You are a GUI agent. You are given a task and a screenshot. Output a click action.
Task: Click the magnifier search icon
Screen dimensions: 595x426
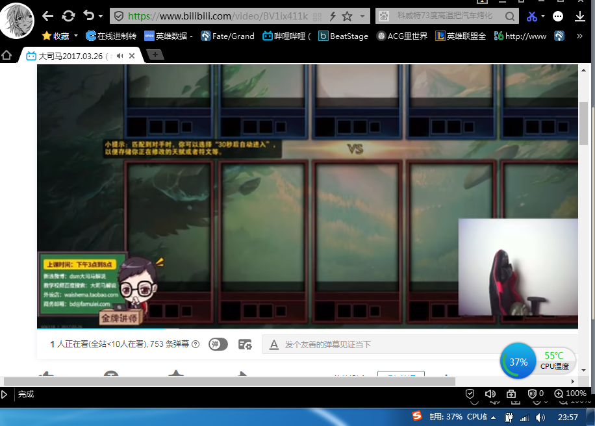point(510,16)
